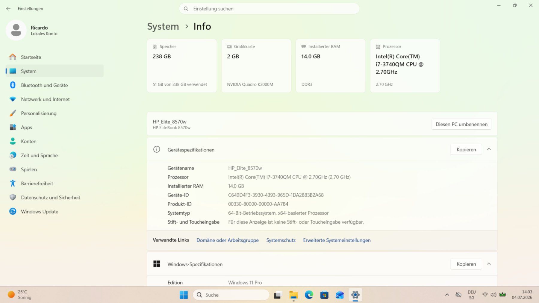539x303 pixels.
Task: Open the Speicher card showing 238 GB
Action: coord(182,66)
